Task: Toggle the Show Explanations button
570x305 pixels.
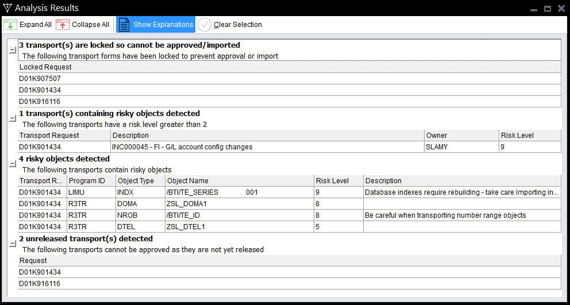Action: [x=156, y=25]
